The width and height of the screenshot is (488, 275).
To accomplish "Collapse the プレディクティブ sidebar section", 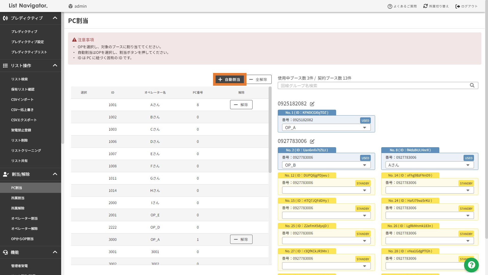I will click(55, 18).
